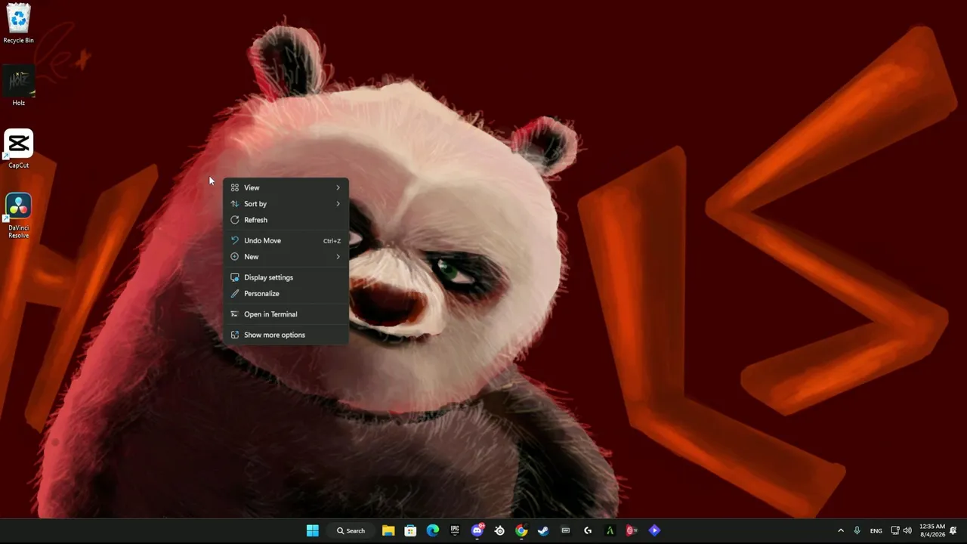Screen dimensions: 967x544
Task: Switch the ENG input language indicator
Action: pos(876,530)
